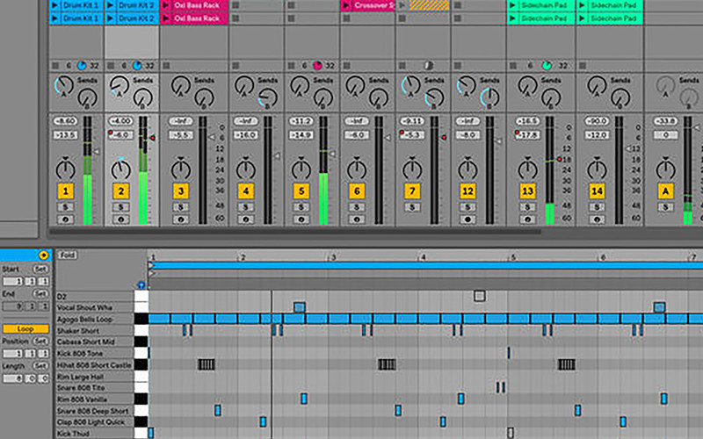703x439 pixels.
Task: Toggle the piano roll preview headphone icon
Action: 141,284
